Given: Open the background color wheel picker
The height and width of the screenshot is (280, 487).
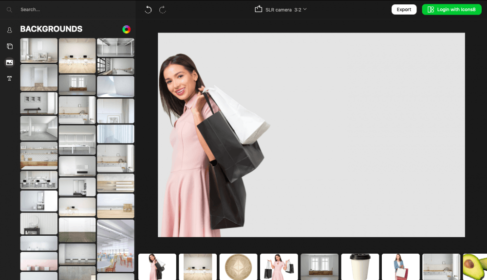Looking at the screenshot, I should pyautogui.click(x=126, y=29).
